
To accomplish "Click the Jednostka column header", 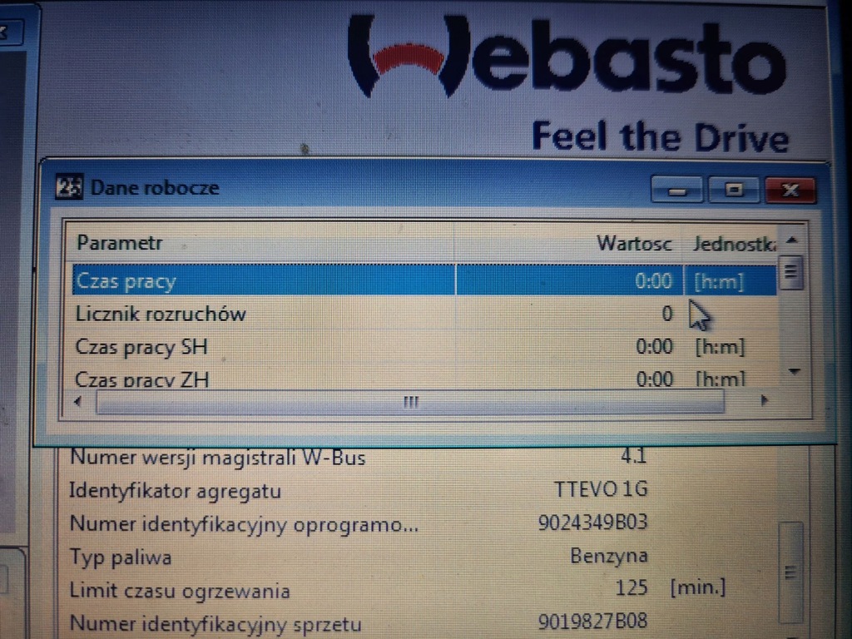I will 736,243.
